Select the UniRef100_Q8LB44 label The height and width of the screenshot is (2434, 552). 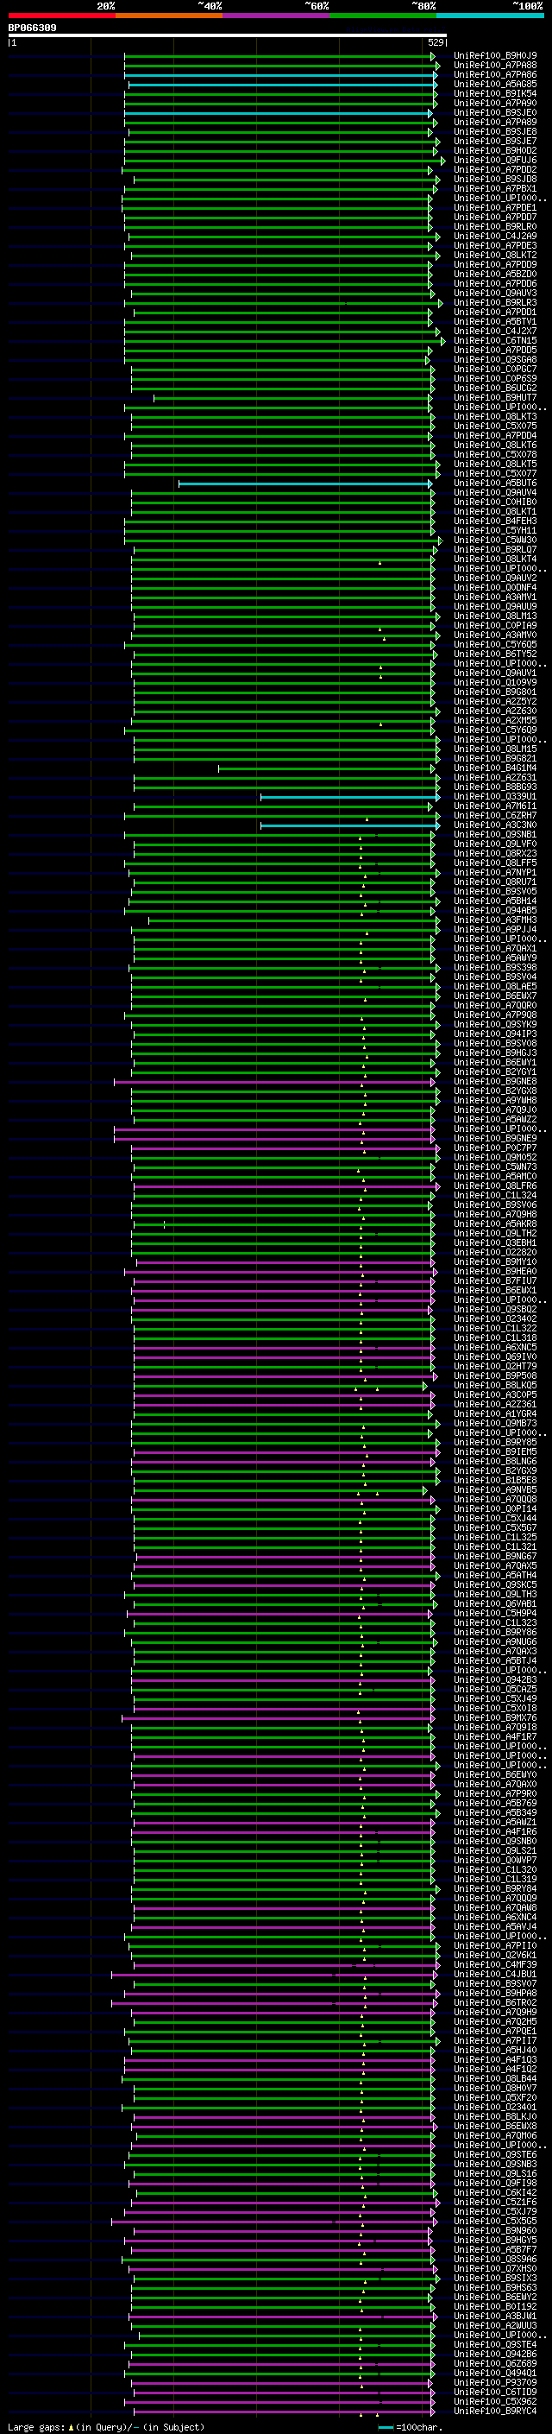click(x=495, y=2079)
